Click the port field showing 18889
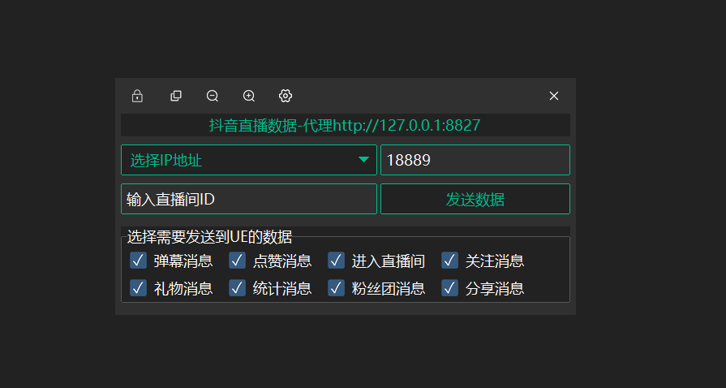726x388 pixels. point(475,160)
